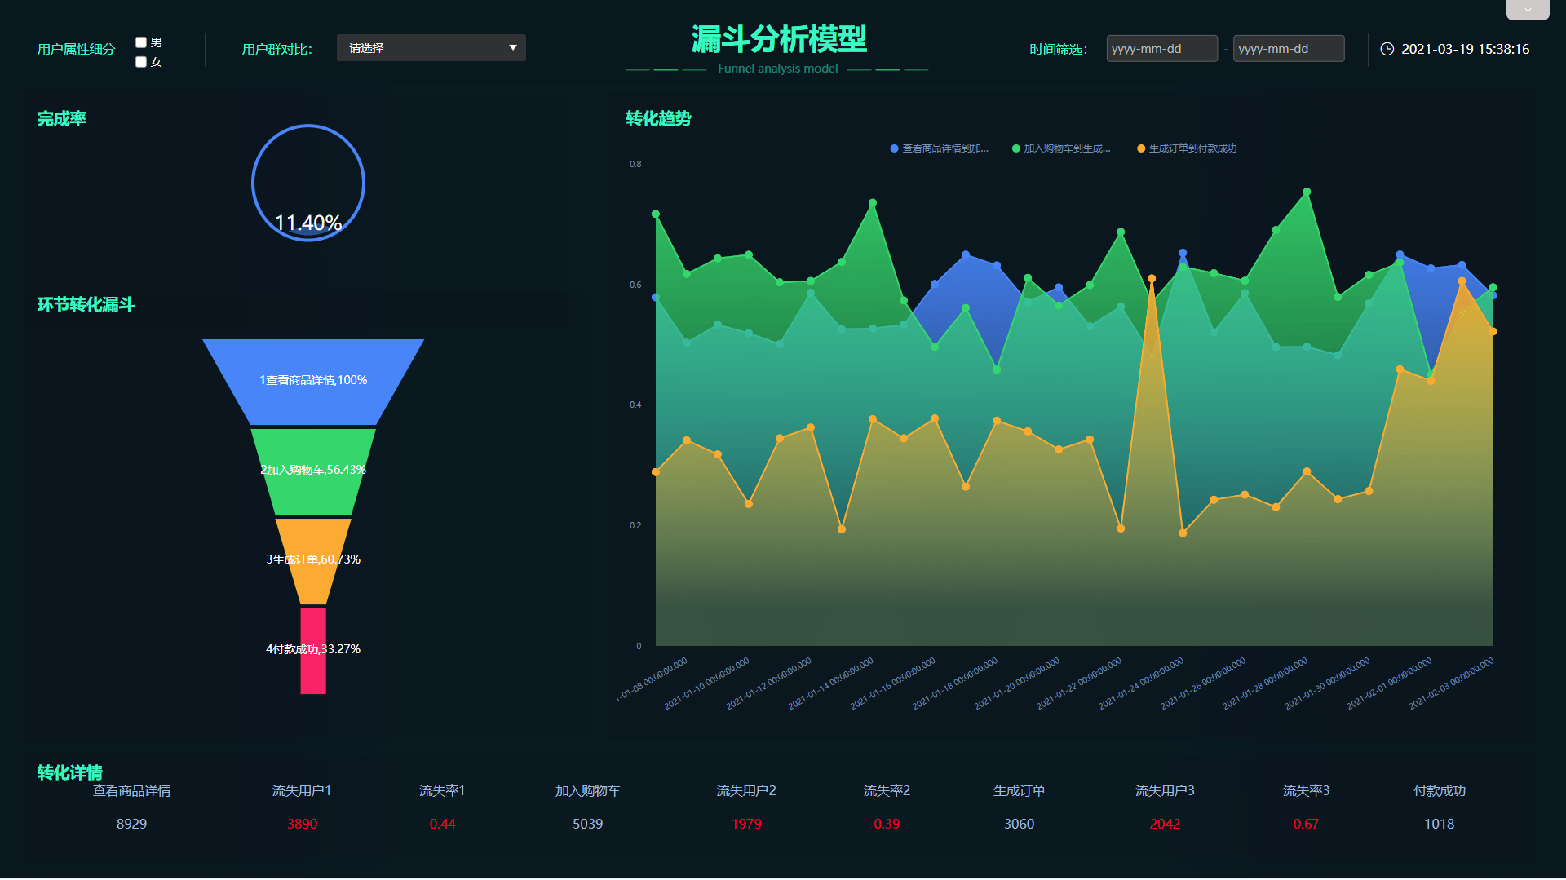Screen dimensions: 1566x880
Task: Select the 1查看商品详情,100% funnel stage
Action: point(313,380)
